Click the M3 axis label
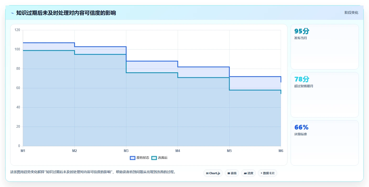This screenshot has width=369, height=187. coord(126,151)
